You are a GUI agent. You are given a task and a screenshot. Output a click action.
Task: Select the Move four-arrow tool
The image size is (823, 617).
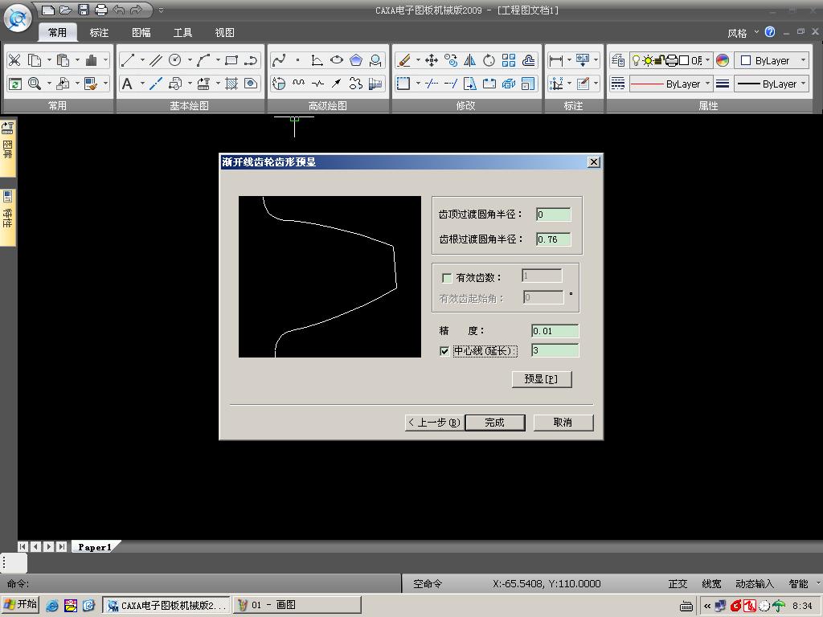432,60
